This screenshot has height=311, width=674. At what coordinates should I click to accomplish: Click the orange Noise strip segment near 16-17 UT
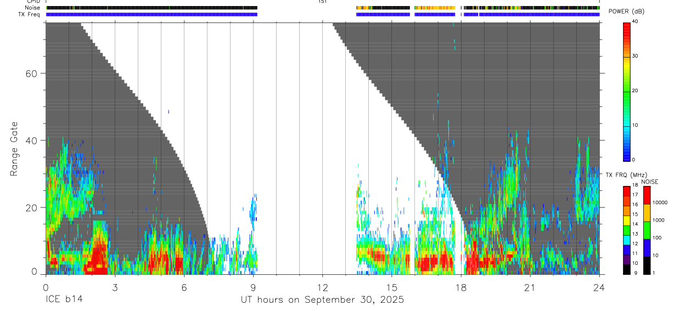[x=435, y=8]
